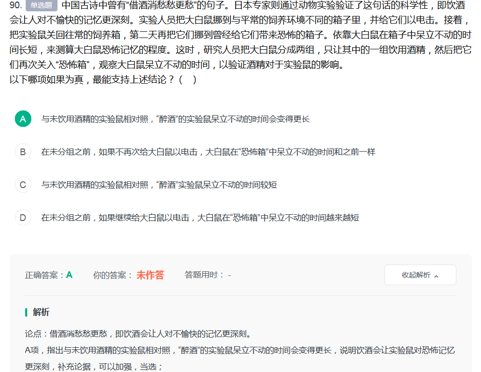
Task: Click the 答题用时 label
Action: 205,275
